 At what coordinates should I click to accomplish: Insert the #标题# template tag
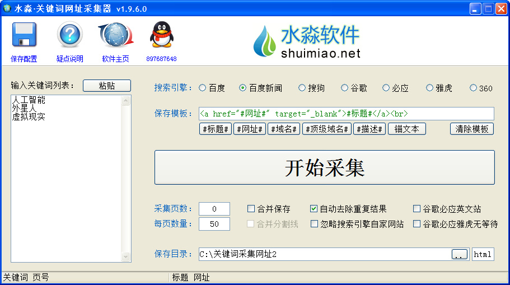(216, 129)
